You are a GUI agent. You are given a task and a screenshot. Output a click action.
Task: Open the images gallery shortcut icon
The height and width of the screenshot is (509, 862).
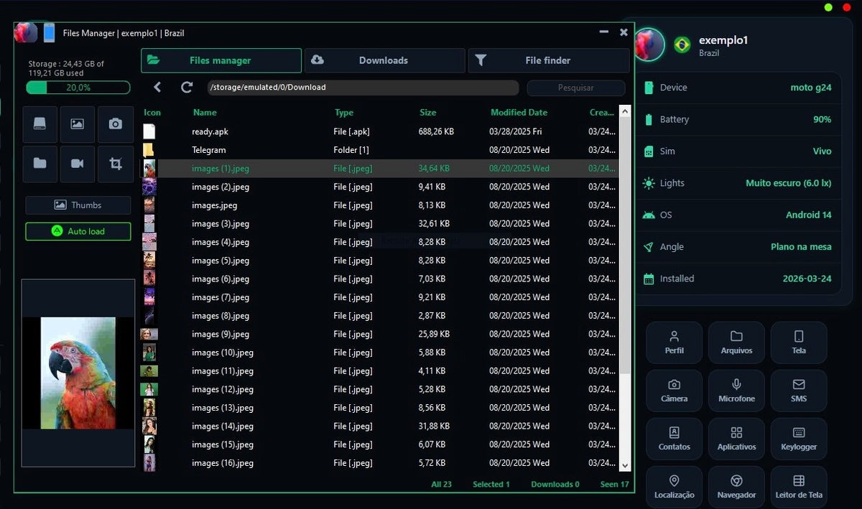(78, 123)
